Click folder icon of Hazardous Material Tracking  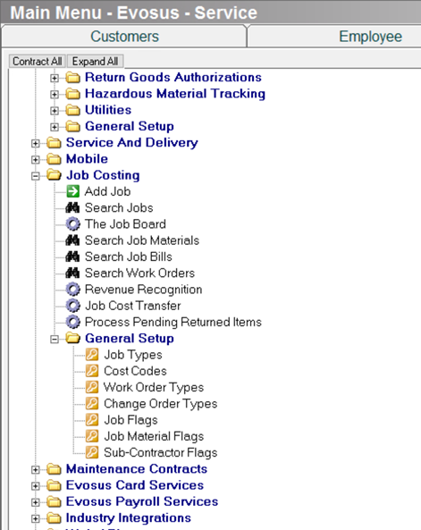72,93
